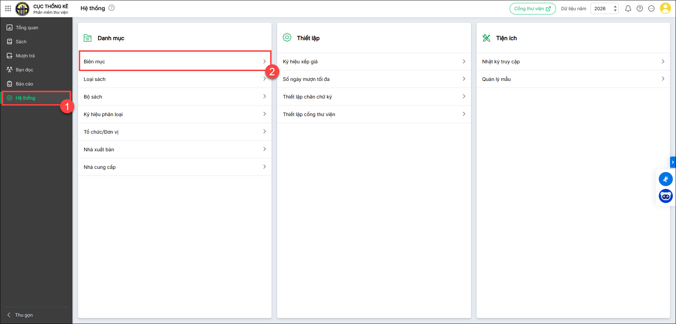Click the notification bell icon
Viewport: 676px width, 324px height.
pyautogui.click(x=628, y=8)
